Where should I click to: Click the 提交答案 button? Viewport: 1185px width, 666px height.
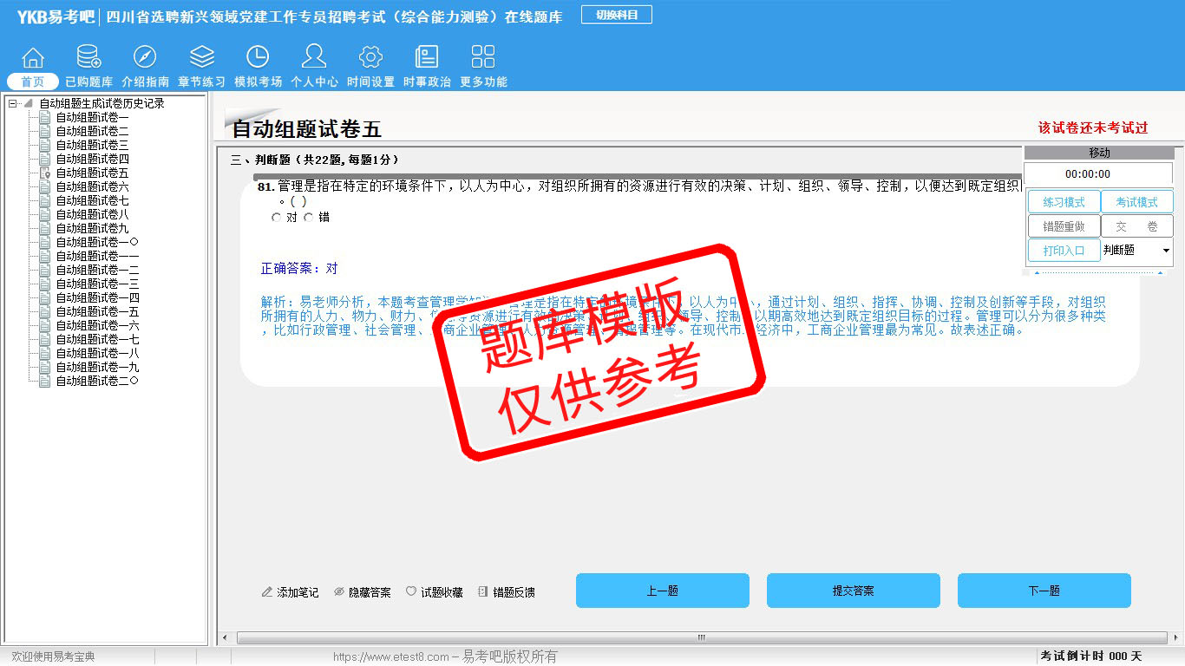tap(853, 591)
